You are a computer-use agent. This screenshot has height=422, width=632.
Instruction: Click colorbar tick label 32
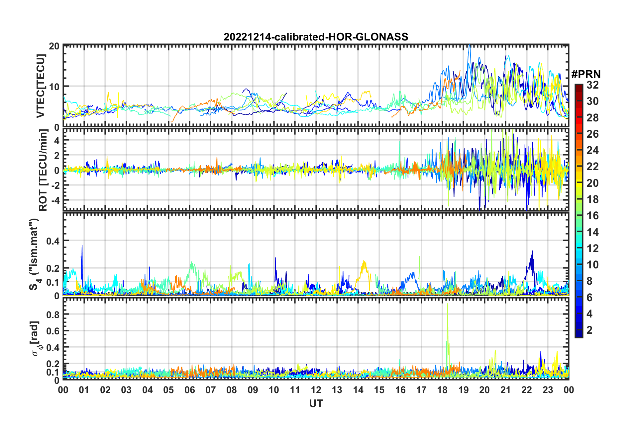click(x=592, y=85)
